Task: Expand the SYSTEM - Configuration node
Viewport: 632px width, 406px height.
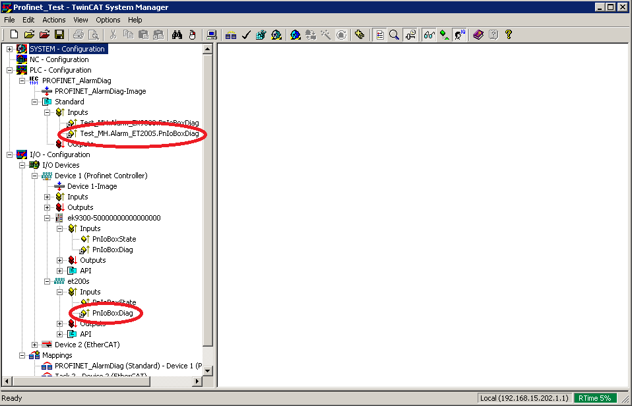Action: [10, 49]
